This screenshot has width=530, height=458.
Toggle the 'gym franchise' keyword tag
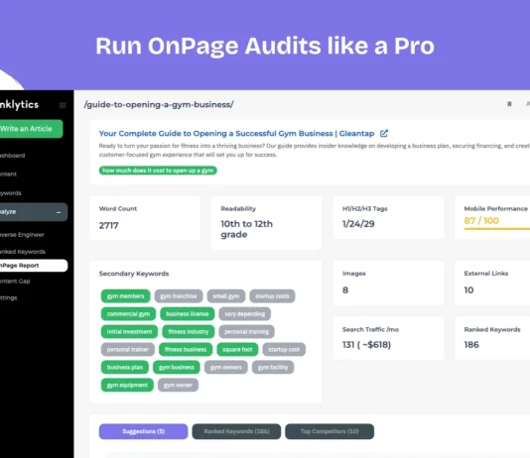[179, 296]
